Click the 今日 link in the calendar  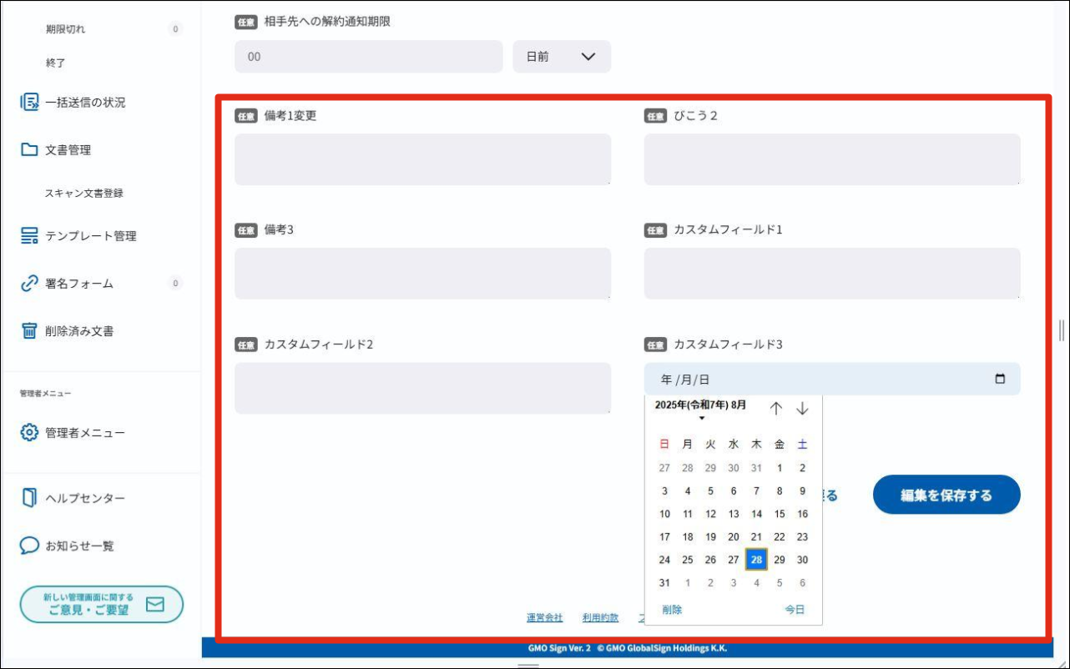[794, 609]
